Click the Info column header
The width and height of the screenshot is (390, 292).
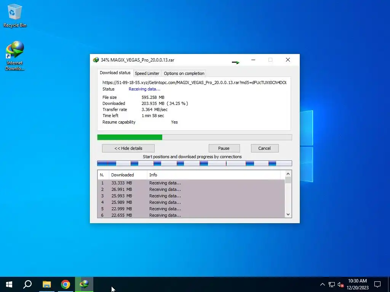point(214,175)
